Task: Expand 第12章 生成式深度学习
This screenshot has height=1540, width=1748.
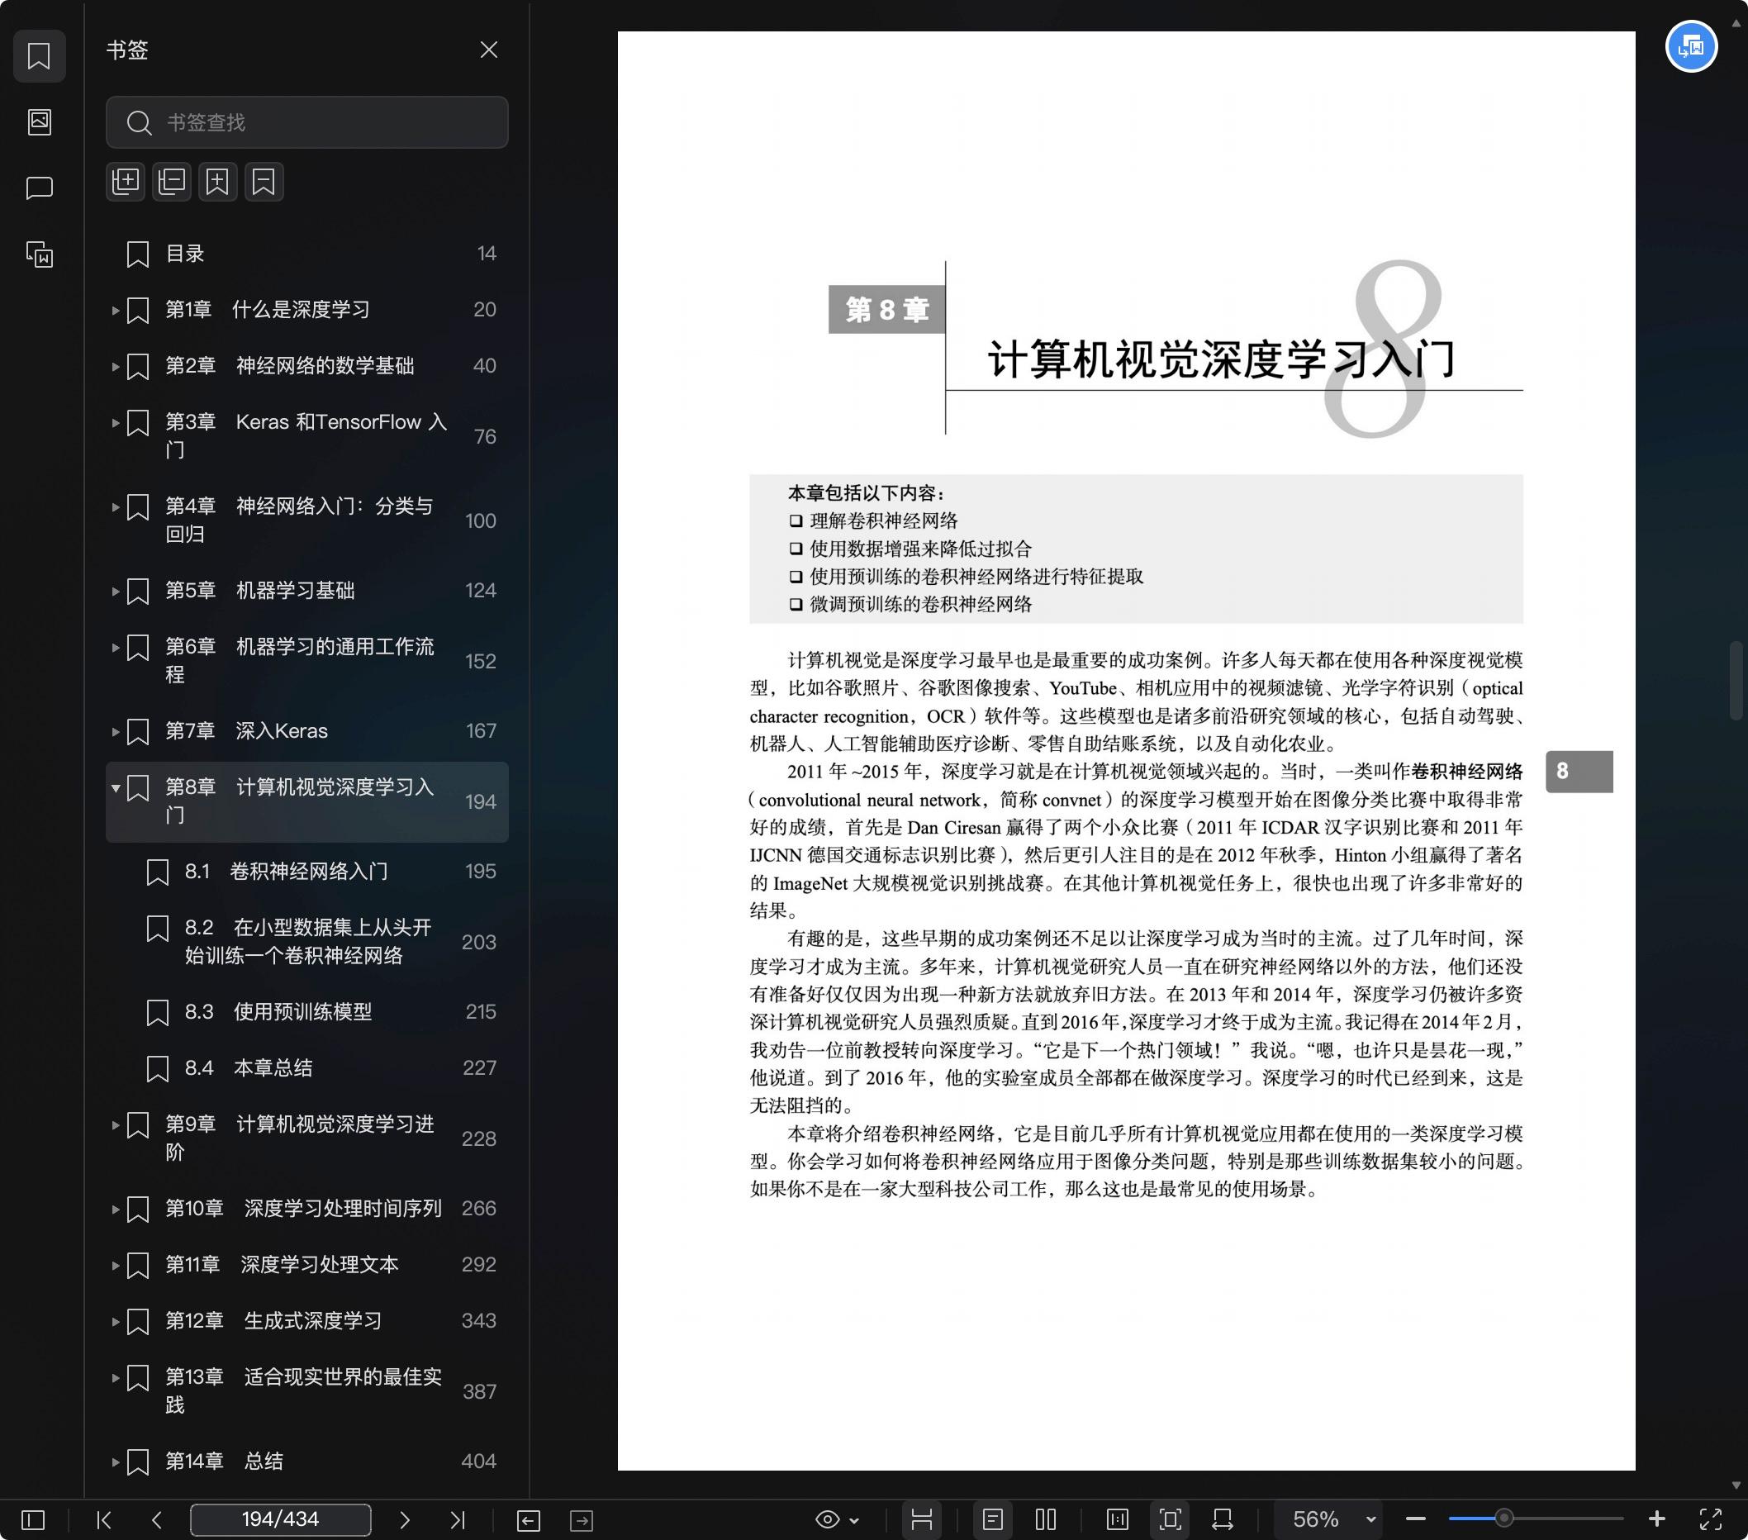Action: (116, 1322)
